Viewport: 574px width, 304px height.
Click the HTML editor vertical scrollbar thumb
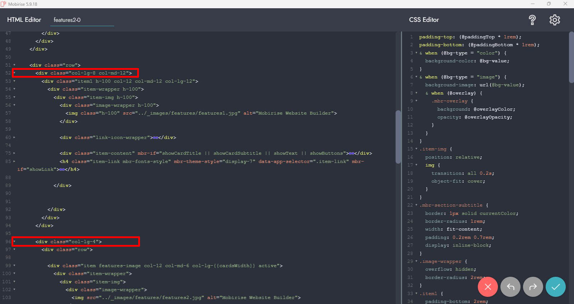tap(398, 136)
